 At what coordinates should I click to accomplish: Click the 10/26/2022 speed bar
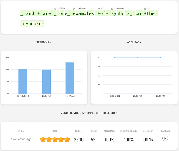[x=23, y=81]
